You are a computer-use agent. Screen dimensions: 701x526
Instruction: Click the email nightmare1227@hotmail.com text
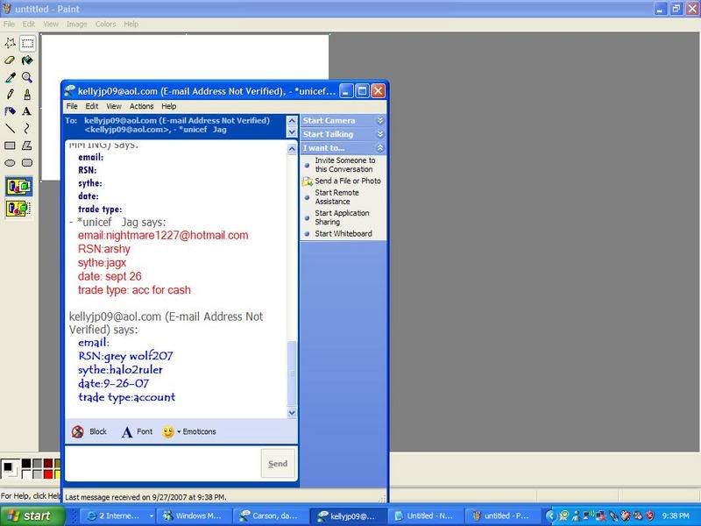tap(163, 235)
